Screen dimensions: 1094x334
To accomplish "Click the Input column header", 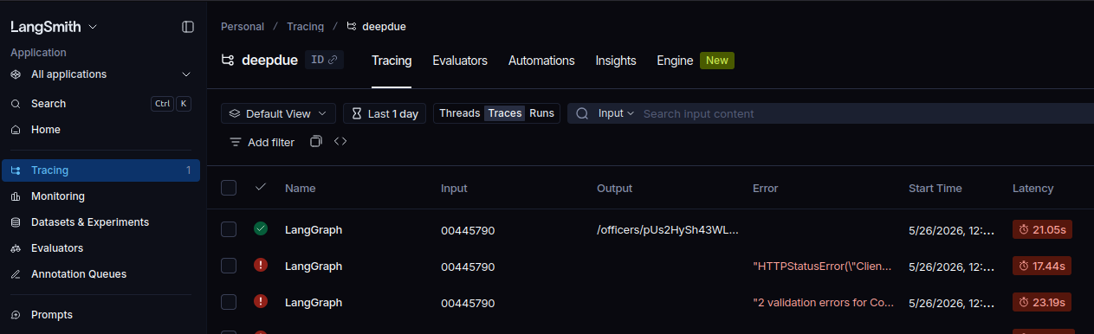I will point(454,188).
